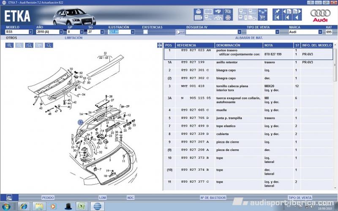Open the GP dropdown
The width and height of the screenshot is (338, 211).
coord(82,32)
